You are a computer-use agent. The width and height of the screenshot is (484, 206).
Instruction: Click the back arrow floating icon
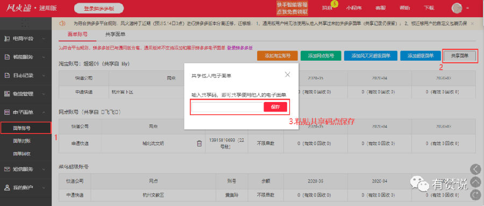(x=475, y=169)
